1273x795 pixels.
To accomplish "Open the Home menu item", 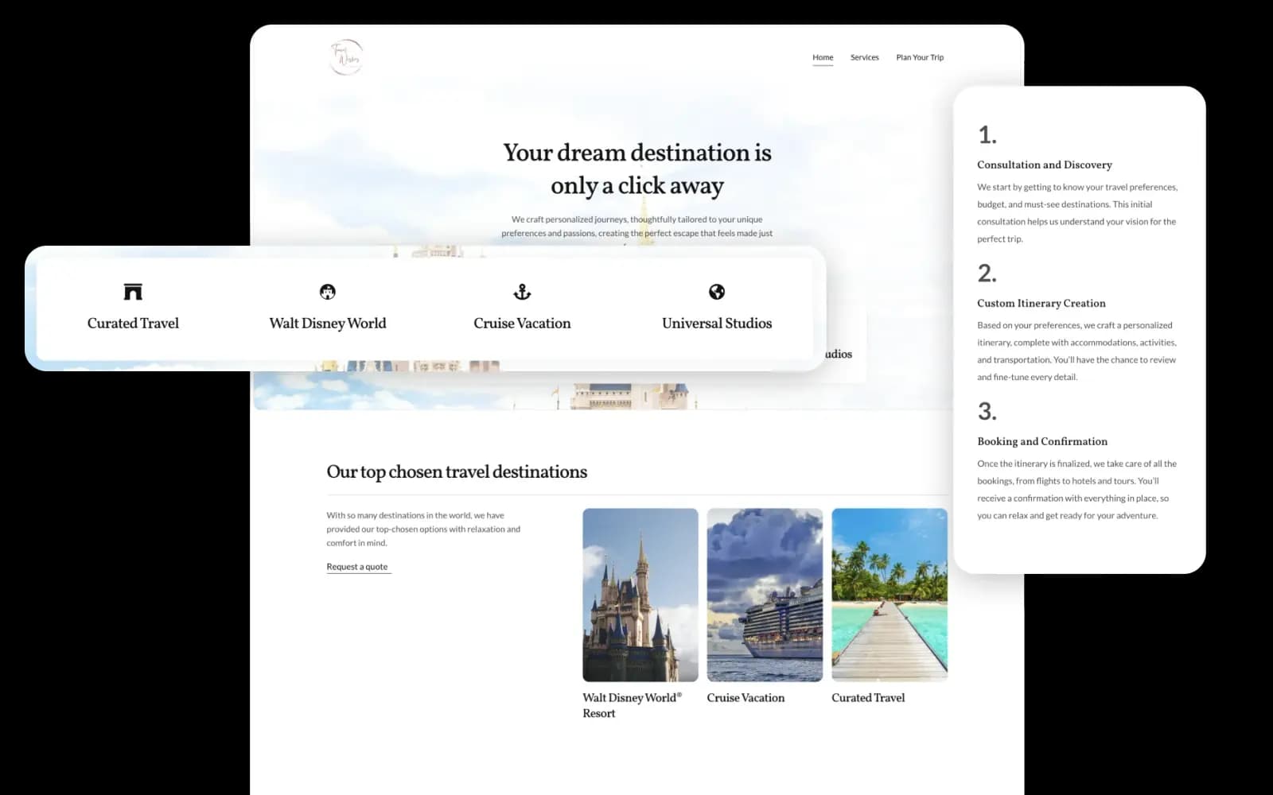I will [823, 57].
